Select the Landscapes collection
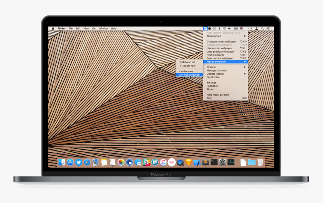This screenshot has width=323, height=203. click(x=189, y=71)
